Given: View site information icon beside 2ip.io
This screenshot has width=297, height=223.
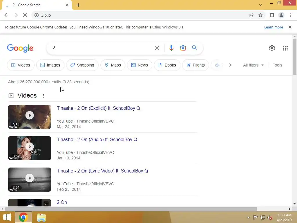Looking at the screenshot, I should tap(37, 15).
